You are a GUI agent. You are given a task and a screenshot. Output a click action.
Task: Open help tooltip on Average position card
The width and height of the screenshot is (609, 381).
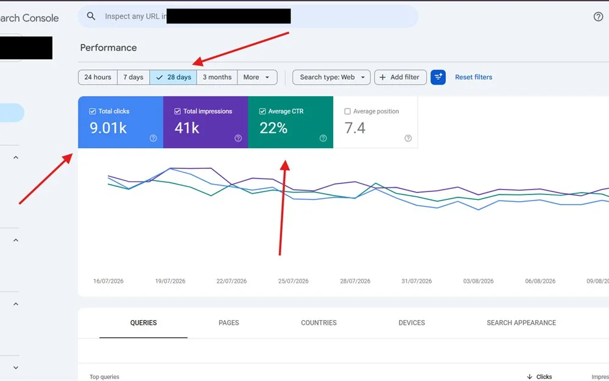pyautogui.click(x=408, y=138)
